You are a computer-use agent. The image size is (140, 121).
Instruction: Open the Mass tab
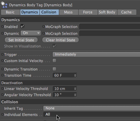pos(69,12)
